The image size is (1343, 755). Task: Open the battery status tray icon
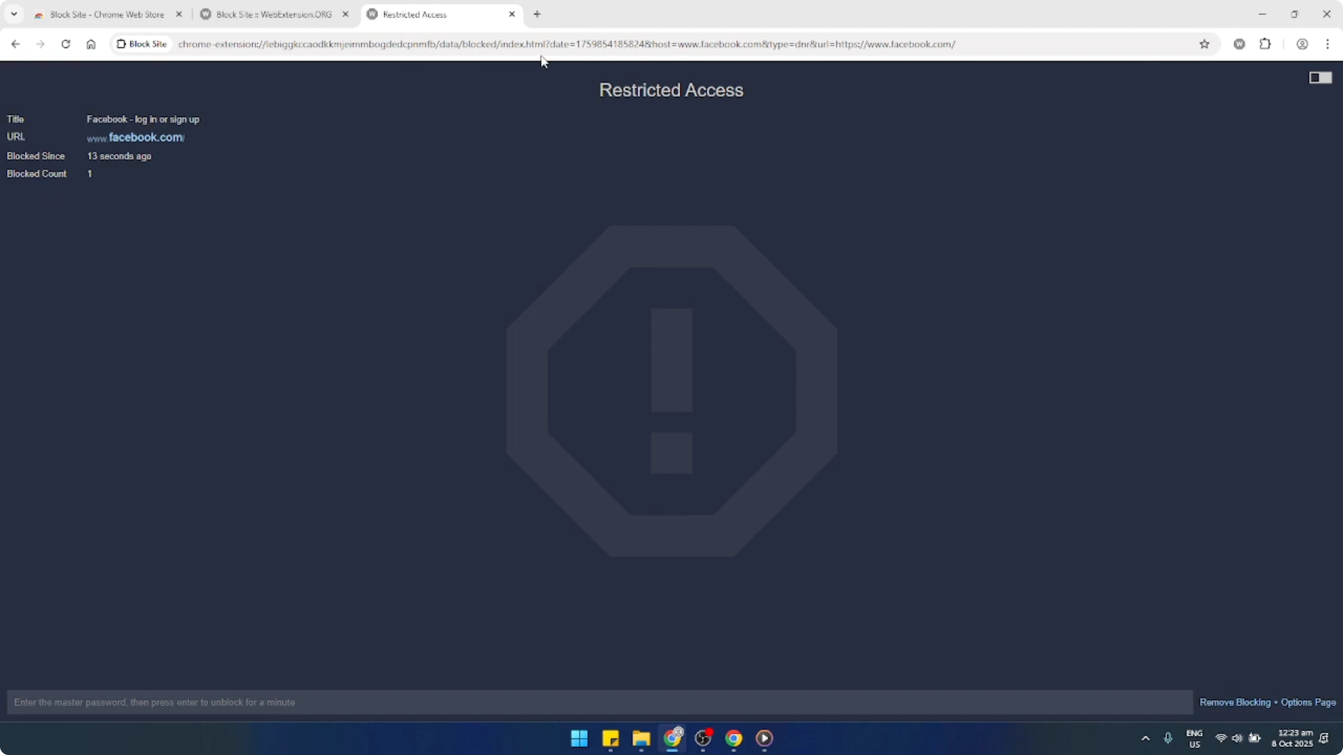[1255, 738]
